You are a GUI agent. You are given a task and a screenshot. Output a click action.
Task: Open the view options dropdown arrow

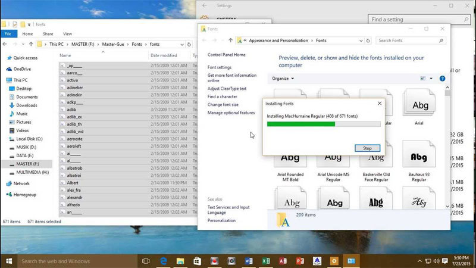(431, 78)
